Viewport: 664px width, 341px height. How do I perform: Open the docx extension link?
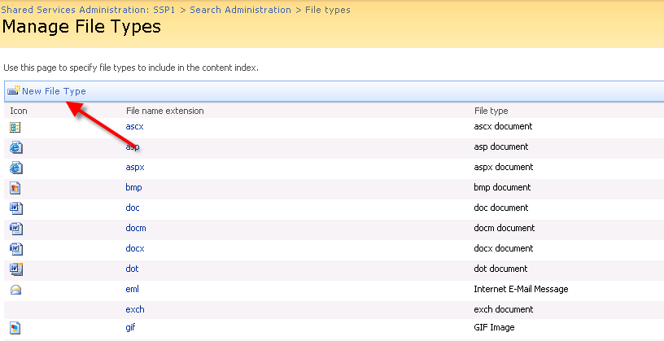pyautogui.click(x=135, y=248)
